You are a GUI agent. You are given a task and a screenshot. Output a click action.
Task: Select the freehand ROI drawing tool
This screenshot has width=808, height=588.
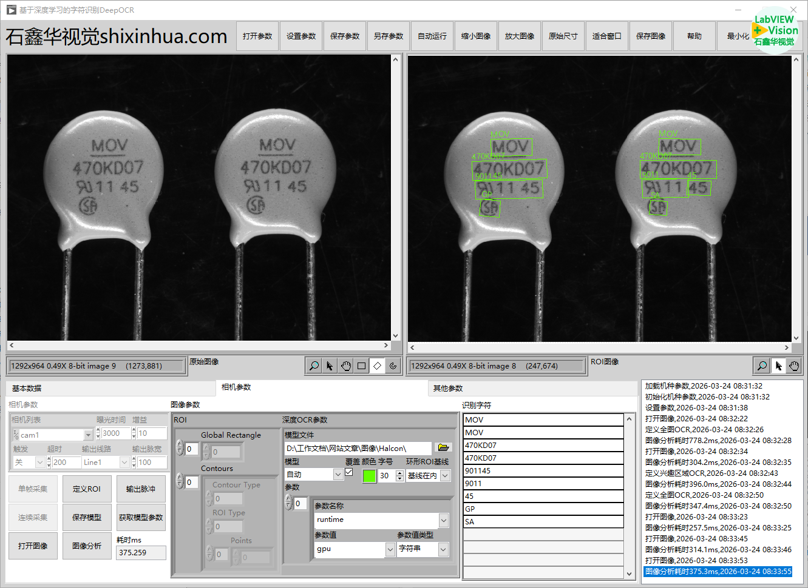[393, 366]
